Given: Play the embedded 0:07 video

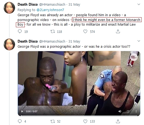Looking at the screenshot, I should 22,111.
